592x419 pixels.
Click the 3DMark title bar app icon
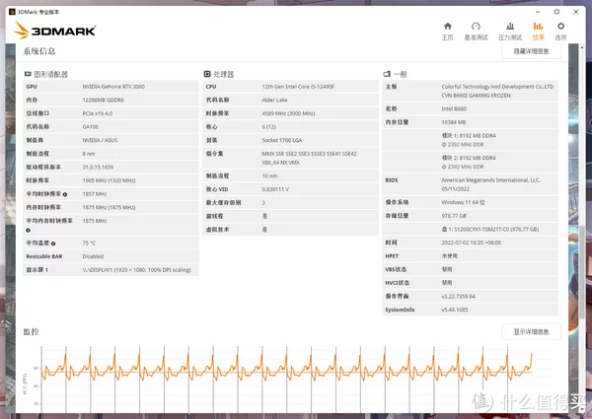click(12, 12)
